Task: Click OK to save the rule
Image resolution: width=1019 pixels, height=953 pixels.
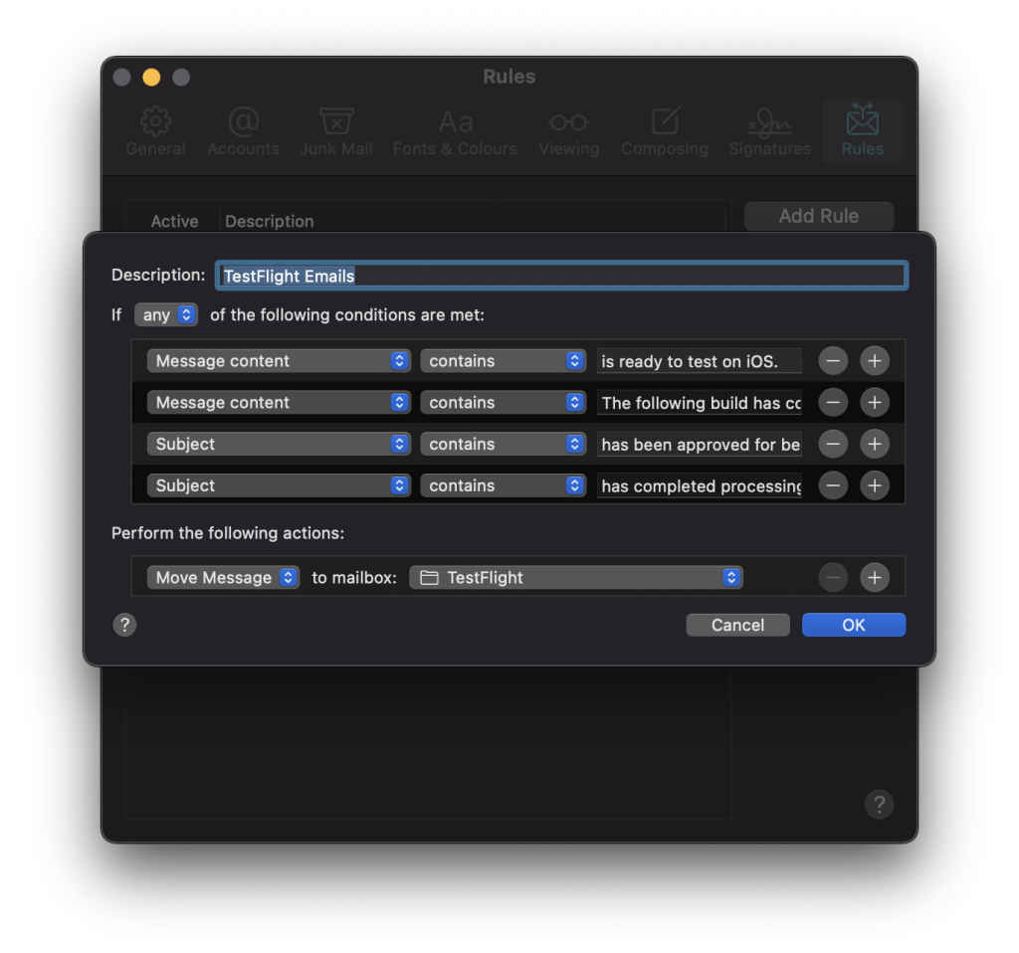Action: tap(853, 625)
